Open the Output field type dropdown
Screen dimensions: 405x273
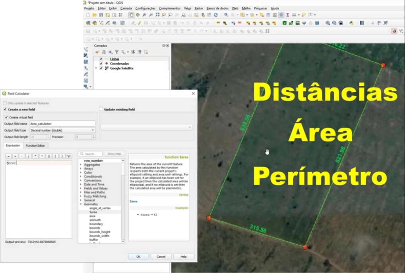click(62, 130)
